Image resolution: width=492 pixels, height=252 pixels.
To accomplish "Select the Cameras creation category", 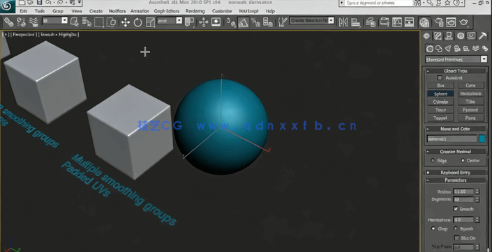I will pyautogui.click(x=457, y=49).
